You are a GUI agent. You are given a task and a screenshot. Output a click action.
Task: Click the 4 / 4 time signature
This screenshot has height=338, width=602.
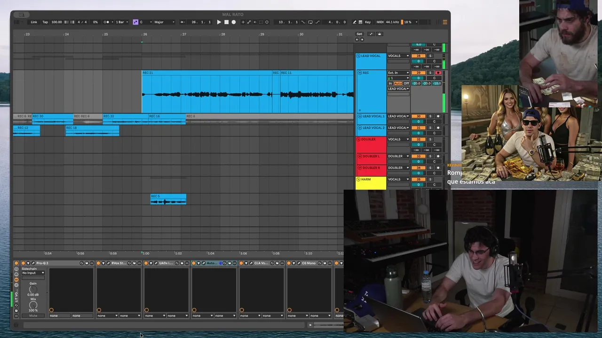point(82,22)
